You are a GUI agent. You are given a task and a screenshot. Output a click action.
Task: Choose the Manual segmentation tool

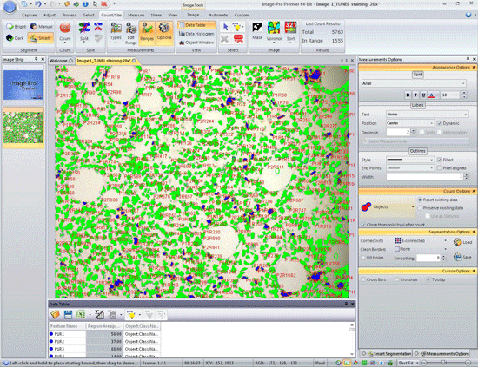(42, 27)
